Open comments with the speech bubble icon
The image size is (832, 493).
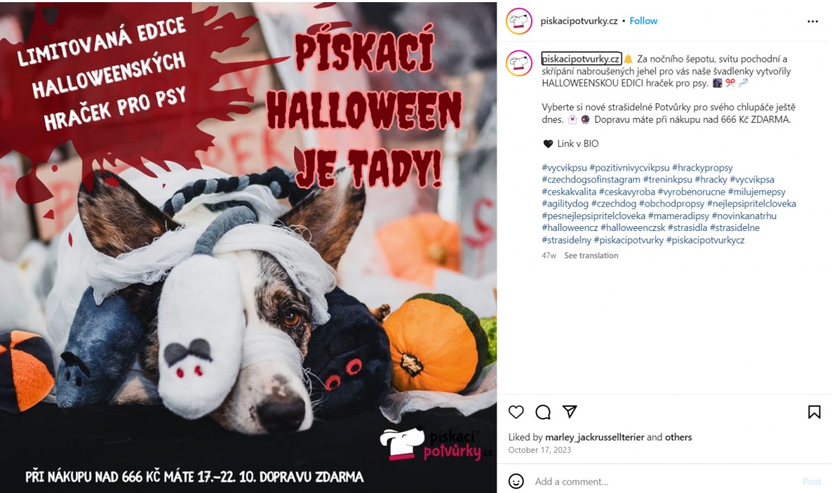(x=543, y=412)
